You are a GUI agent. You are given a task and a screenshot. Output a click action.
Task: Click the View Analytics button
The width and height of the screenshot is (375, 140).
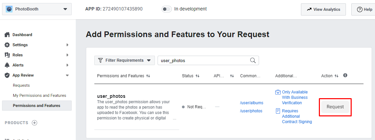pyautogui.click(x=323, y=9)
